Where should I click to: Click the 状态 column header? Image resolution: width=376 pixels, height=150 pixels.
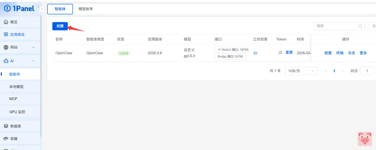point(121,39)
